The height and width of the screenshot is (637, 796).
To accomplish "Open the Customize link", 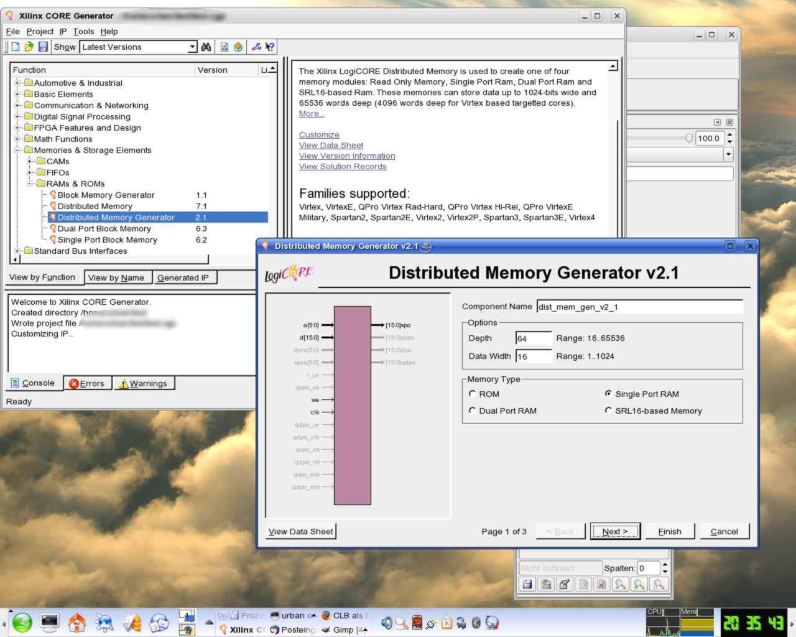I will (x=319, y=134).
